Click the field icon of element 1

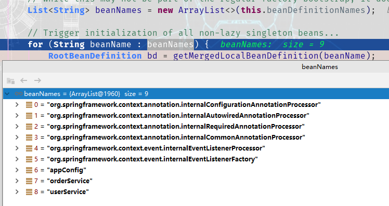pos(29,116)
